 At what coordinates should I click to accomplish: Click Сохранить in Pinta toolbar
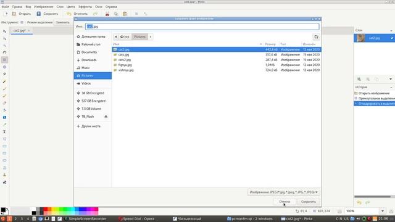click(48, 14)
